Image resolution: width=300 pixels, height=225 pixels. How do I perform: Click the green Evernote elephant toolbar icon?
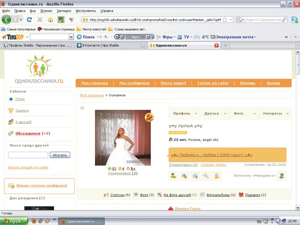click(x=61, y=20)
